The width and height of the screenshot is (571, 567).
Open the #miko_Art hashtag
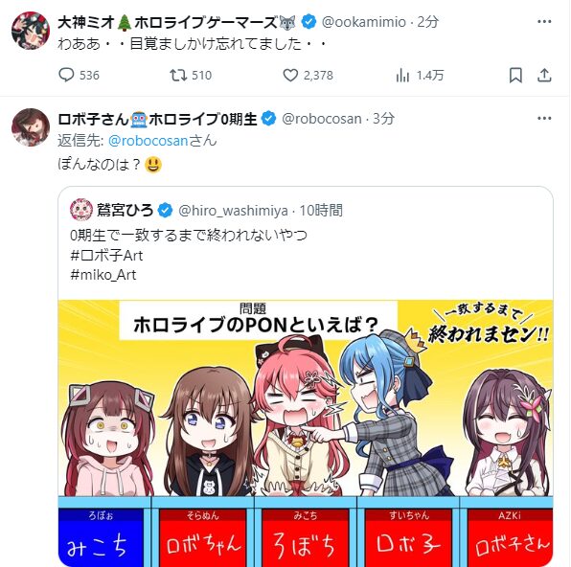(103, 275)
